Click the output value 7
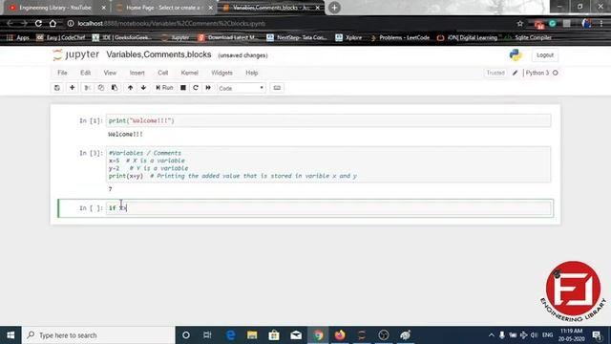Viewport: 611px width, 344px height. tap(111, 189)
